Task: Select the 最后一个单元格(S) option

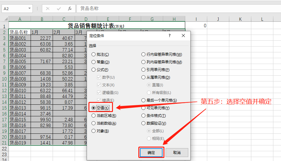Action: 159,100
